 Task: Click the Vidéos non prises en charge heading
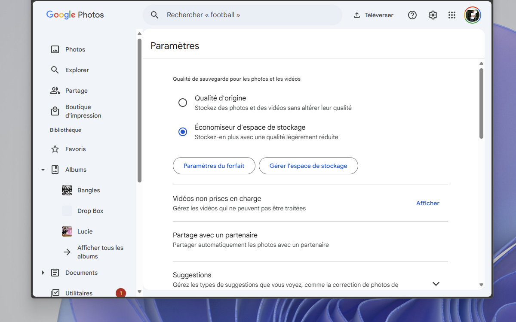(x=217, y=199)
